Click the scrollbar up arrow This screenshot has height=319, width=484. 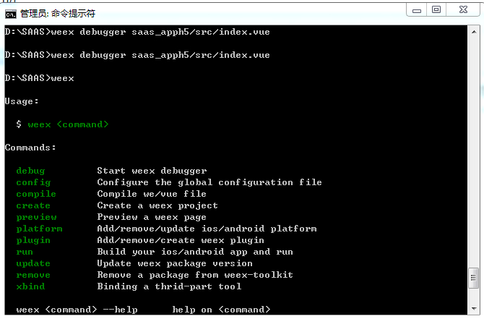coord(474,32)
